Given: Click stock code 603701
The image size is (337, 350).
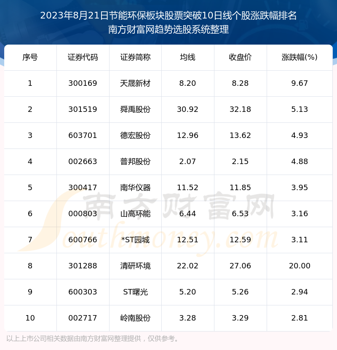Looking at the screenshot, I should (83, 135).
